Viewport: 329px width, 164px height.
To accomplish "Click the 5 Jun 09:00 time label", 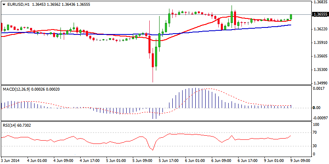I will 143,161.
